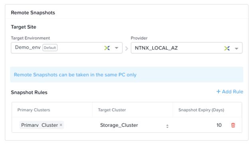Click the Remote Snapshots same PC info banner
The height and width of the screenshot is (146, 252).
(127, 75)
